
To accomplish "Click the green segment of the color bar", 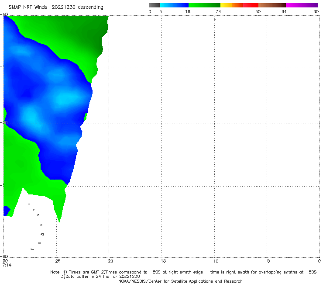I will (205, 5).
